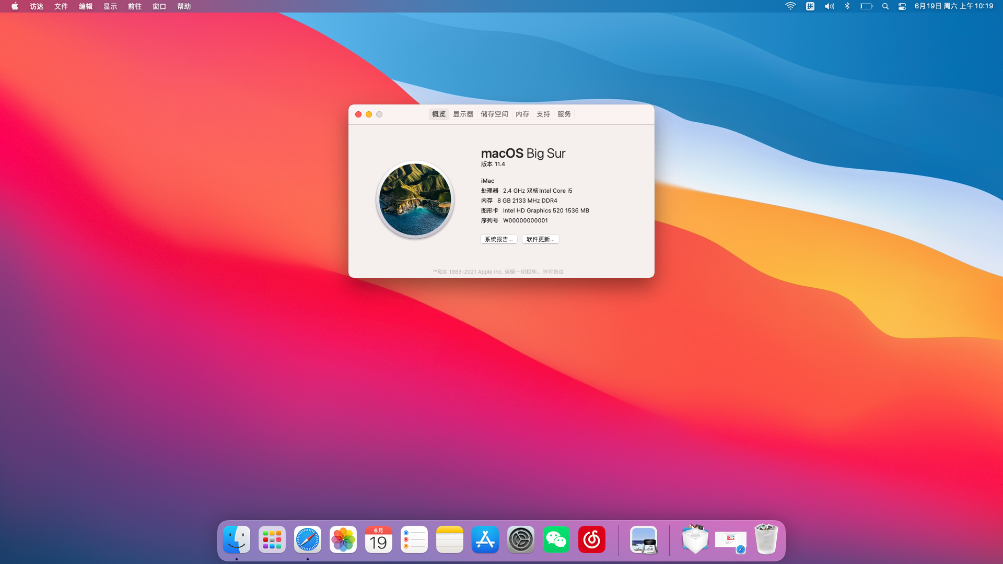
Task: Open Spotlight search magnifier
Action: tap(885, 6)
